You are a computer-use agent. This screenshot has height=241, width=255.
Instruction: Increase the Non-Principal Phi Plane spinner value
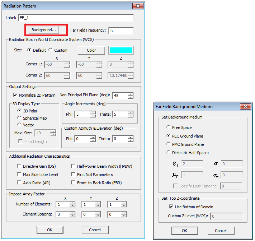tap(131, 94)
